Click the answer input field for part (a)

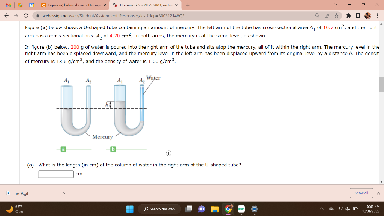click(56, 174)
